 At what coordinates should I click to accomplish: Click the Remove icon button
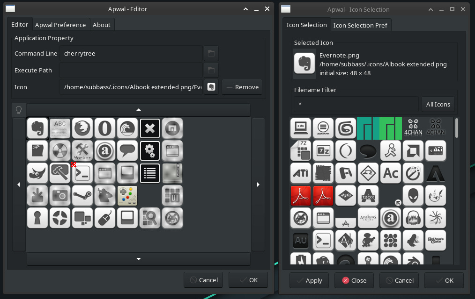(242, 87)
